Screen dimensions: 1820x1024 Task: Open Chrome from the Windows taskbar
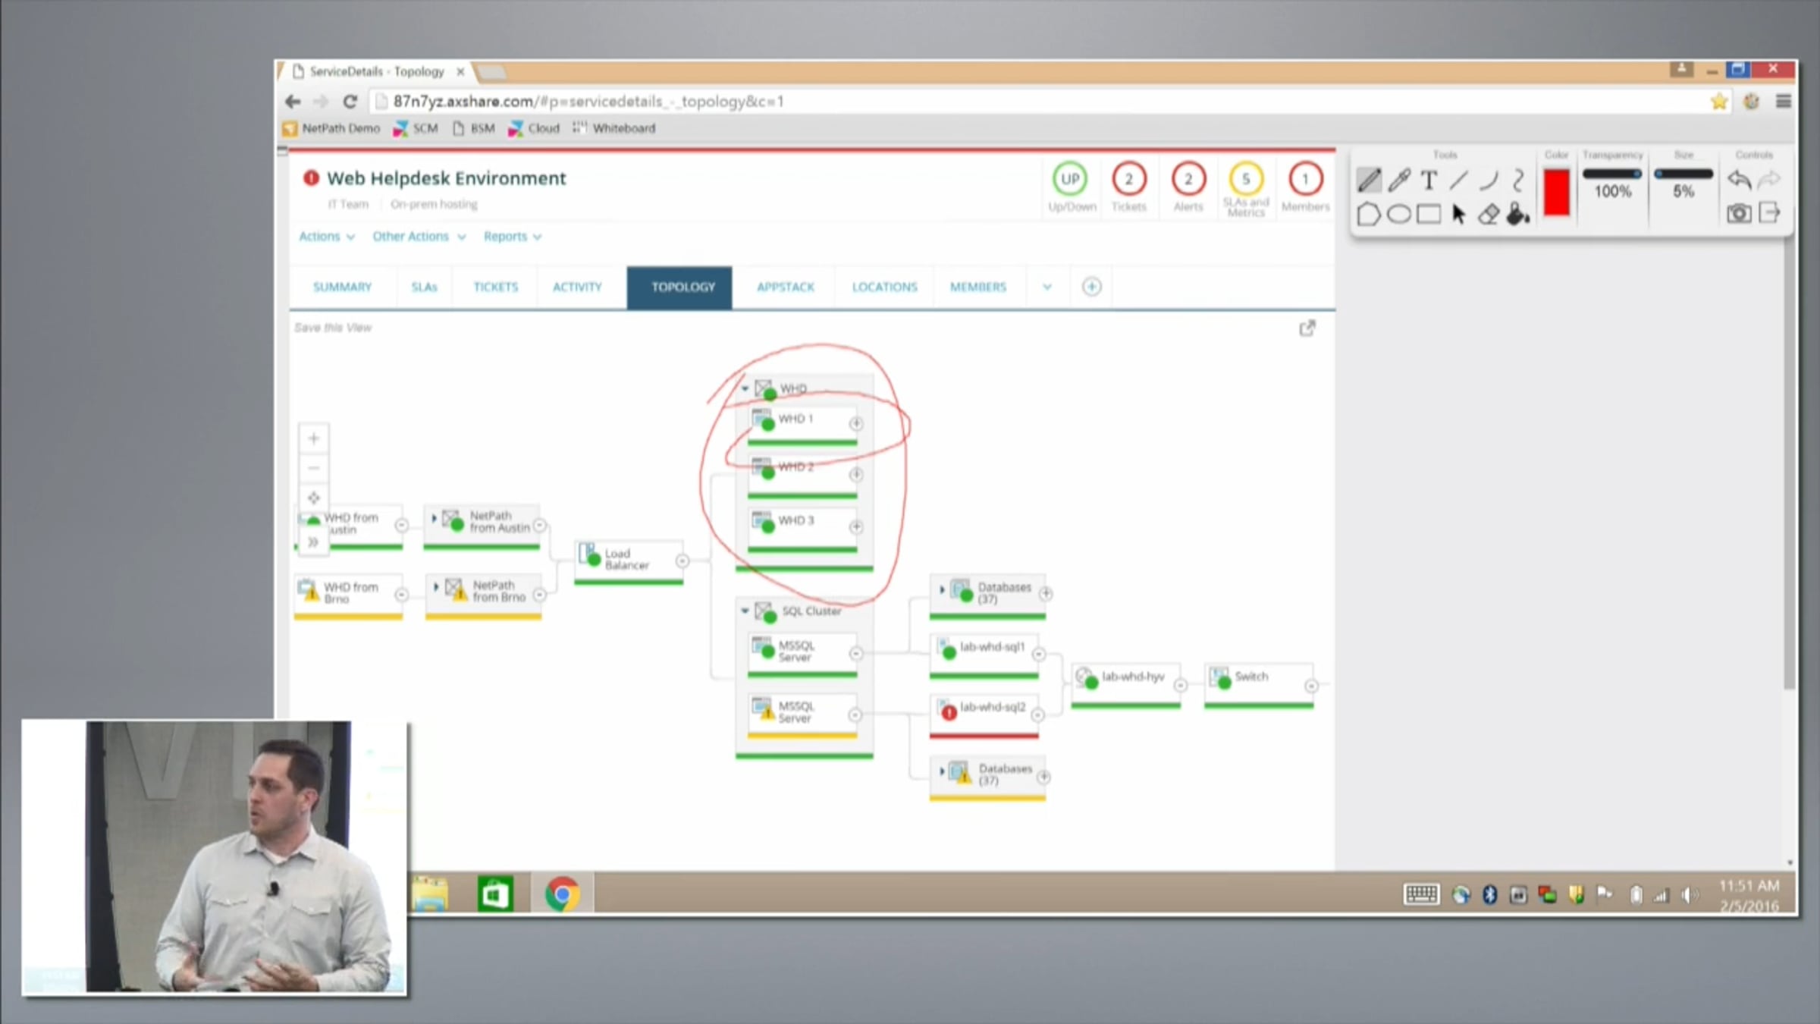(x=562, y=894)
